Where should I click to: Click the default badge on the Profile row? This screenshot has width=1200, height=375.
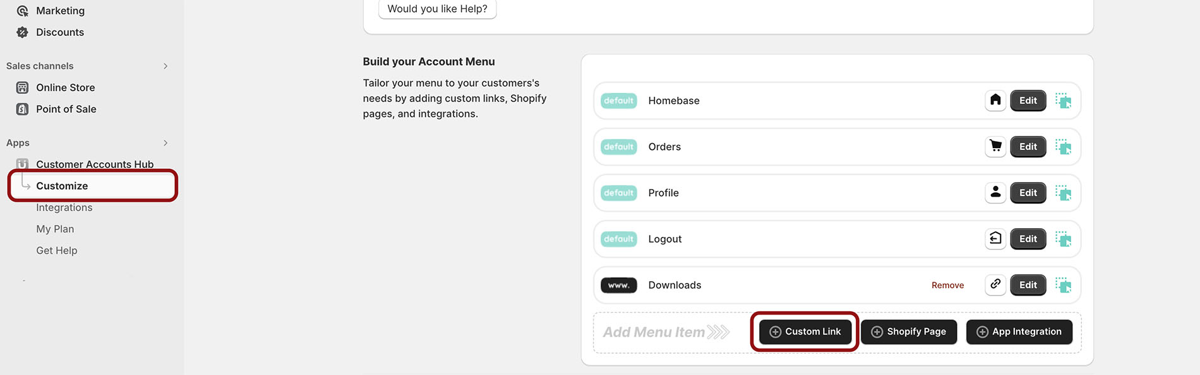[618, 193]
